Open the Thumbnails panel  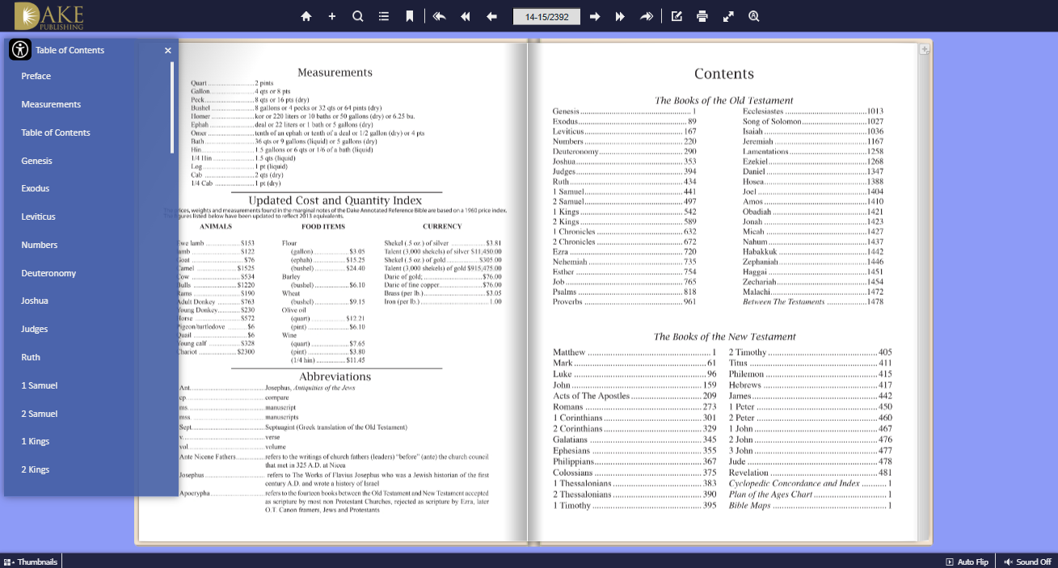(31, 562)
